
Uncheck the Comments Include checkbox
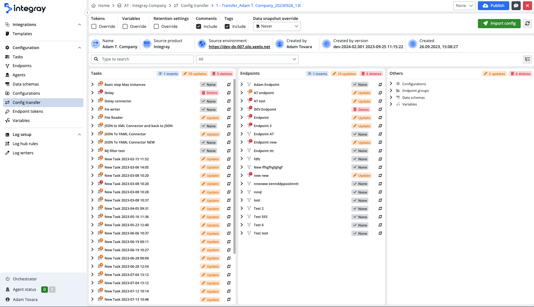(x=199, y=27)
